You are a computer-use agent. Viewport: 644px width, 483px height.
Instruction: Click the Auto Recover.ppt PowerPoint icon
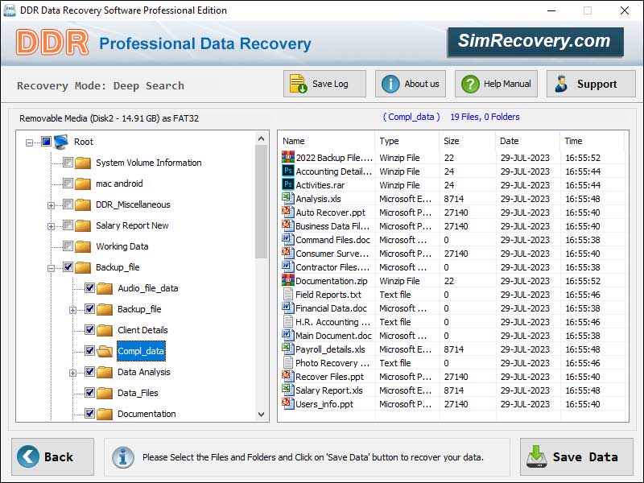point(288,212)
